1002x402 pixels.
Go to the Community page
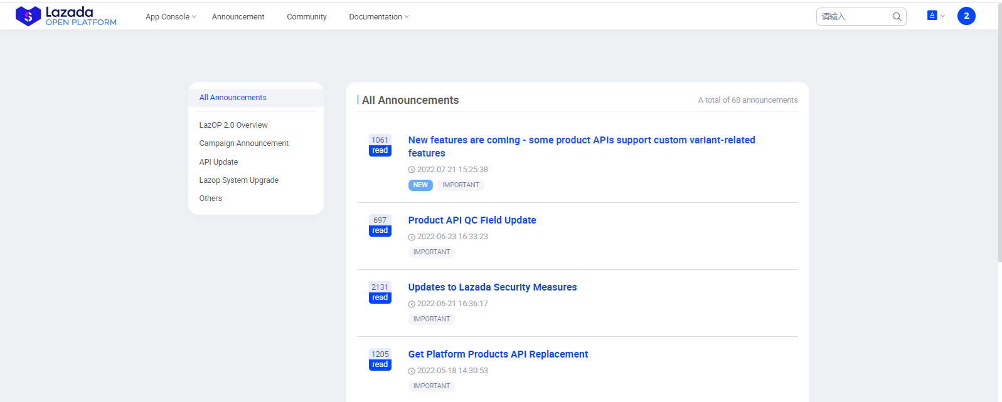307,17
